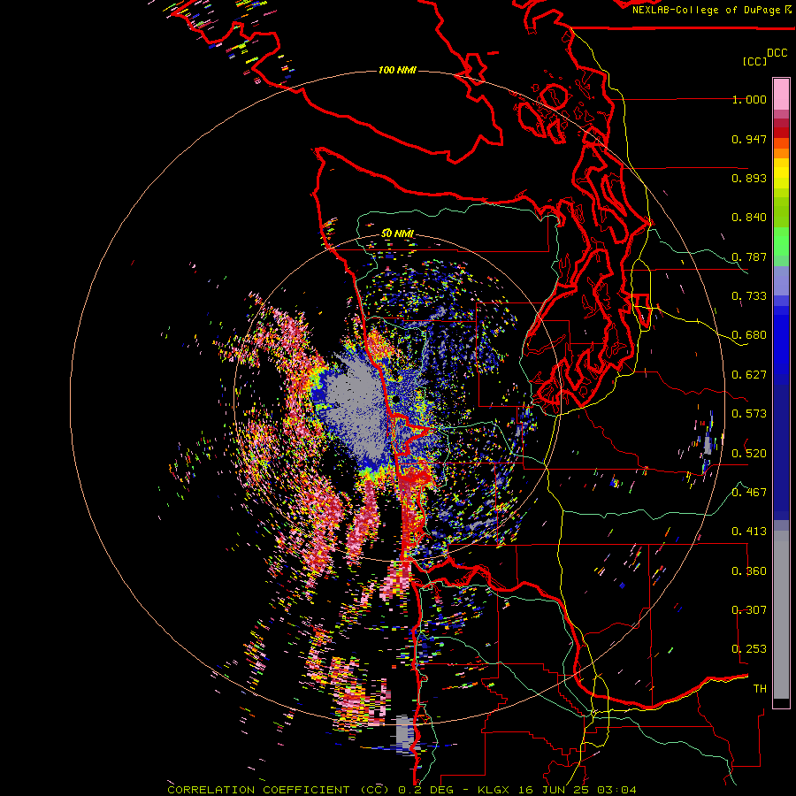Click the 0.413 legend value

(x=749, y=532)
